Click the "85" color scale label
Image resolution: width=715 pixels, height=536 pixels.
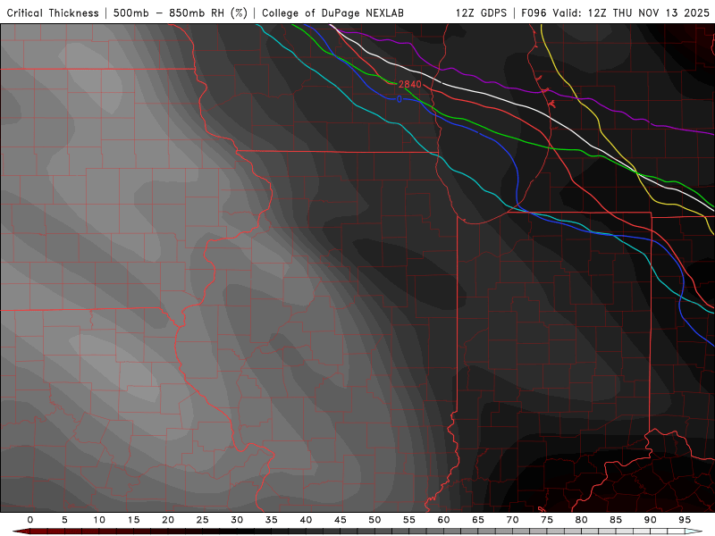616,520
